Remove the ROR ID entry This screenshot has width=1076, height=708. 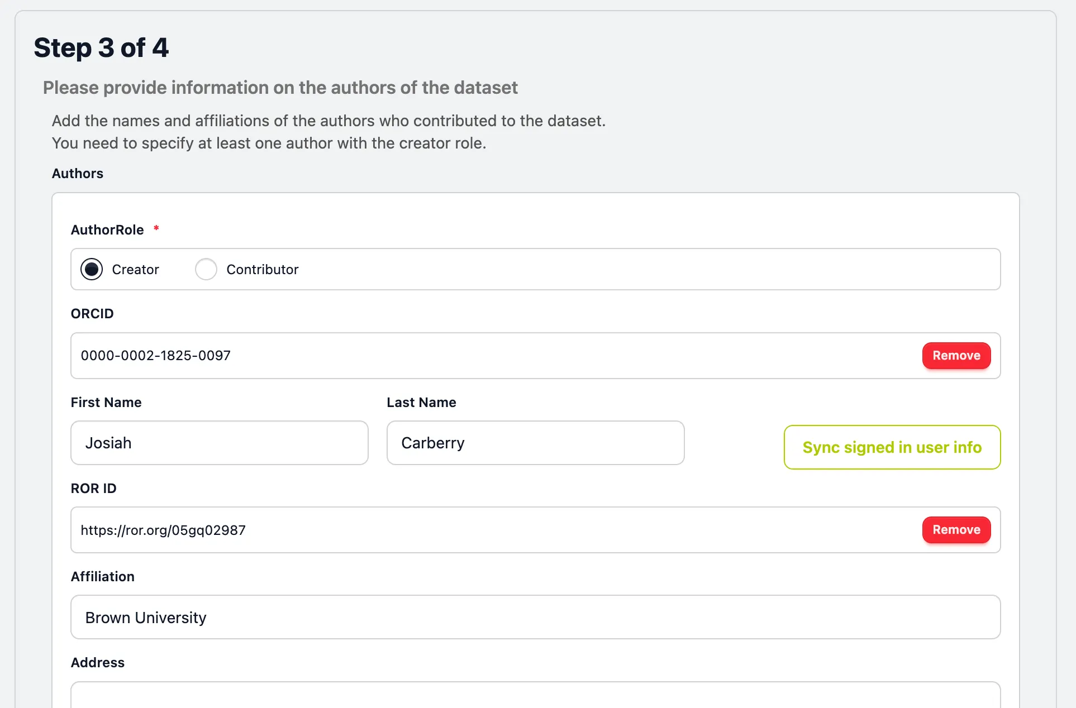[956, 530]
